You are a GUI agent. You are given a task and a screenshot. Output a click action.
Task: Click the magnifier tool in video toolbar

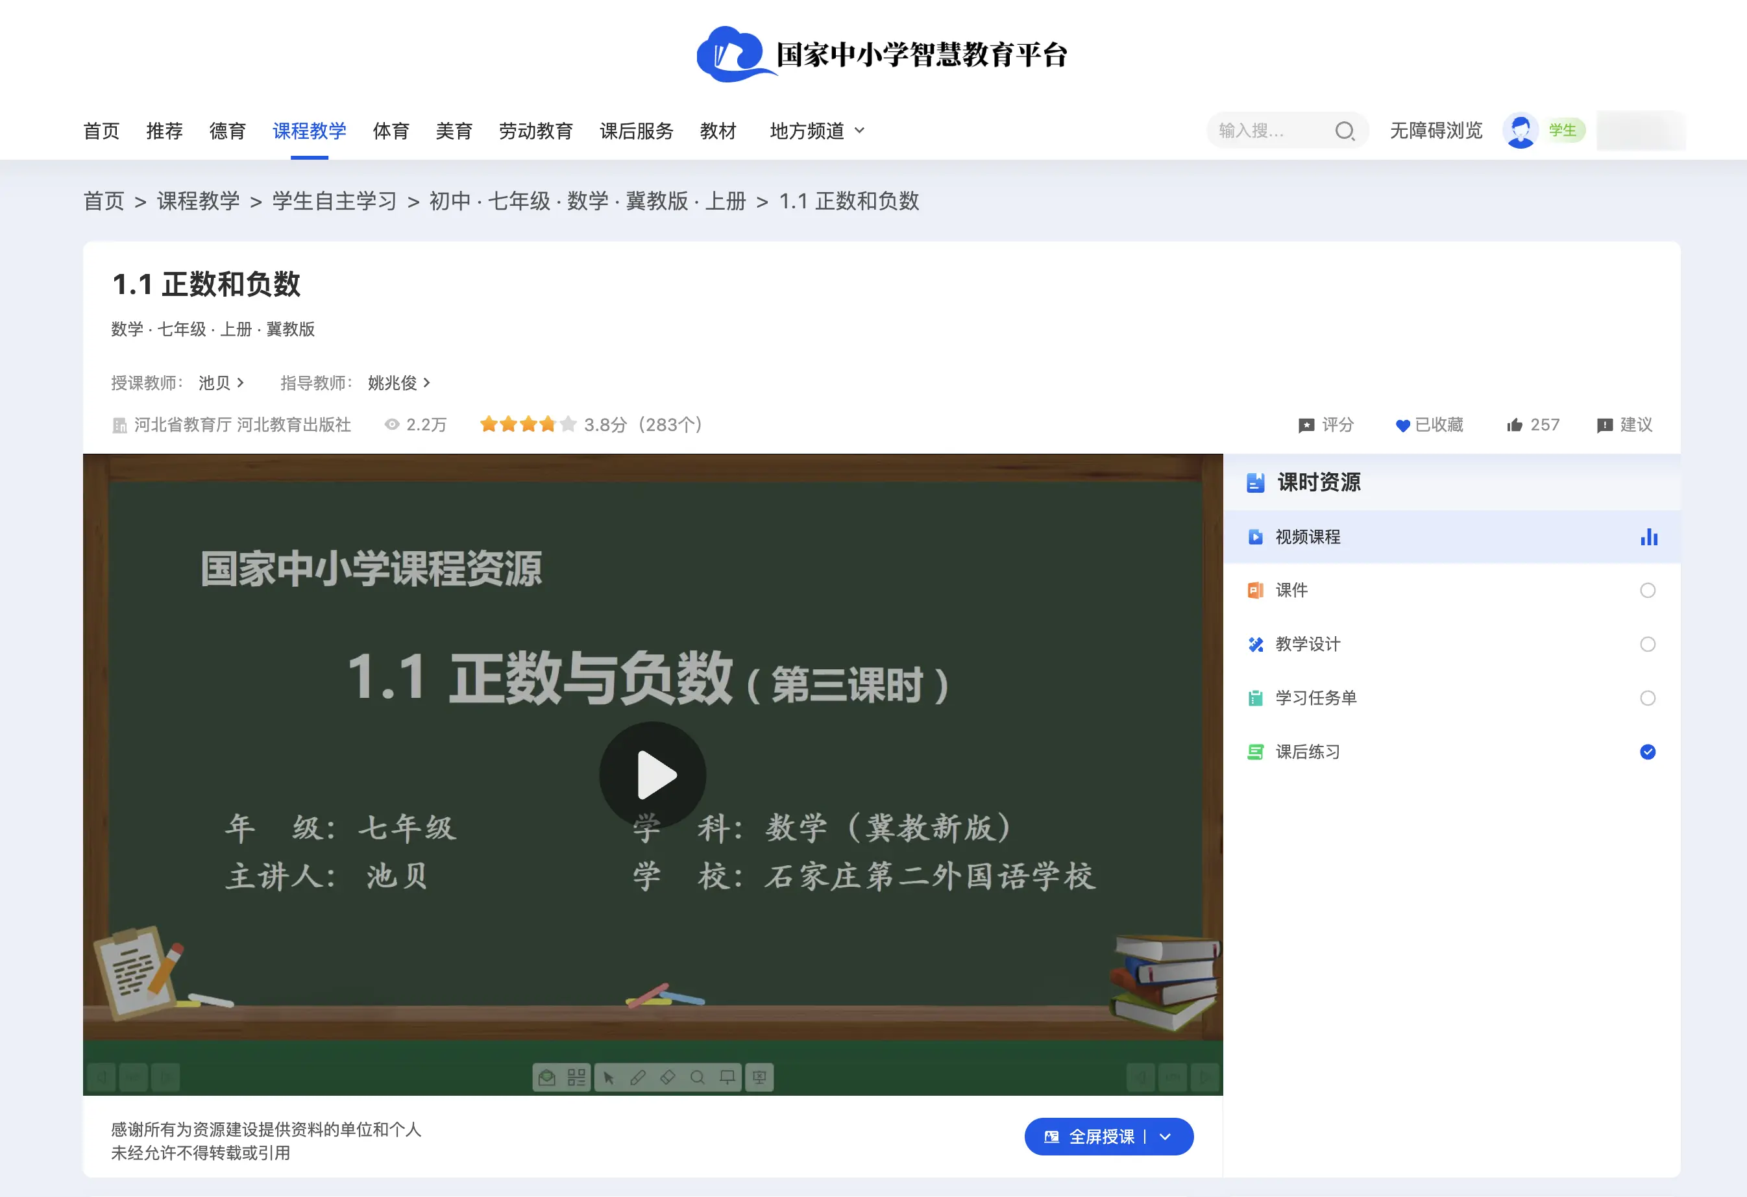(x=698, y=1078)
